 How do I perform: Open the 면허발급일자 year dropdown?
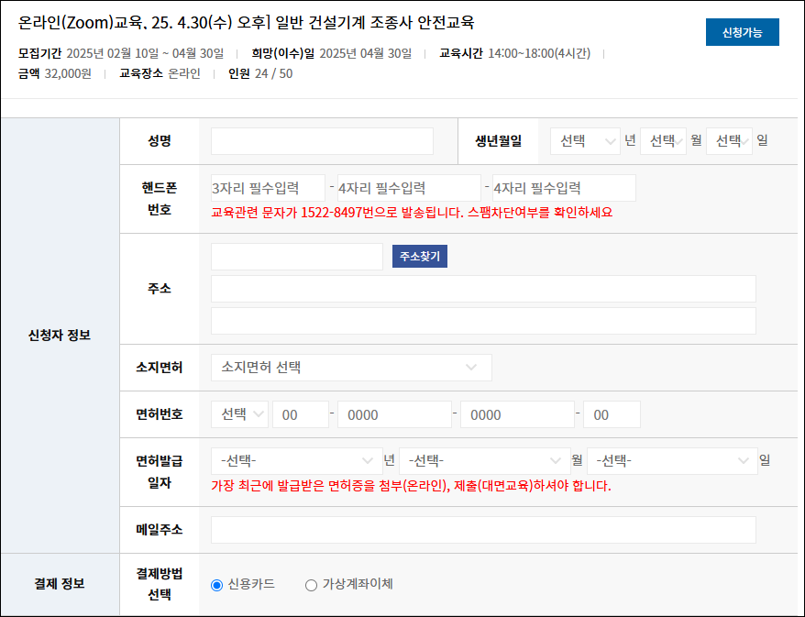(x=297, y=461)
